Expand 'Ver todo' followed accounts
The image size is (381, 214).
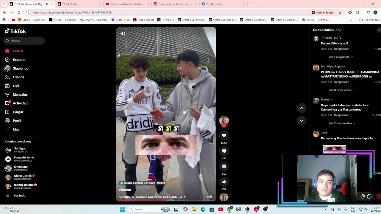(x=19, y=196)
